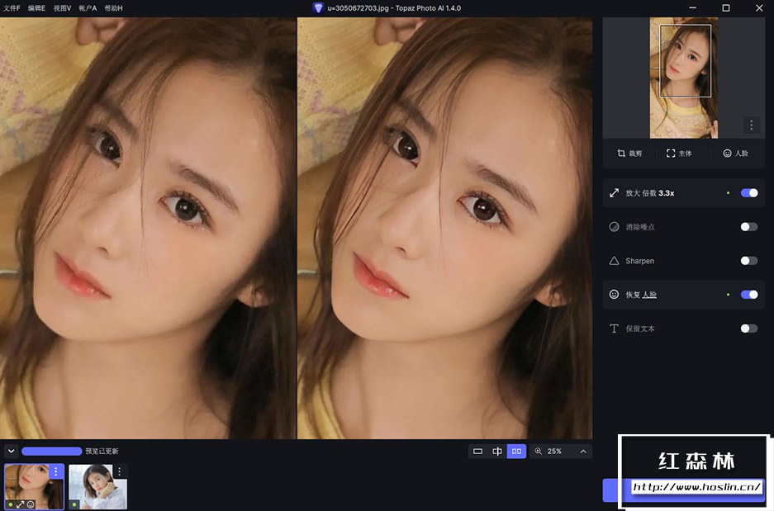Screen dimensions: 774x511
Task: Collapse the image queue with the chevron
Action: pyautogui.click(x=11, y=451)
